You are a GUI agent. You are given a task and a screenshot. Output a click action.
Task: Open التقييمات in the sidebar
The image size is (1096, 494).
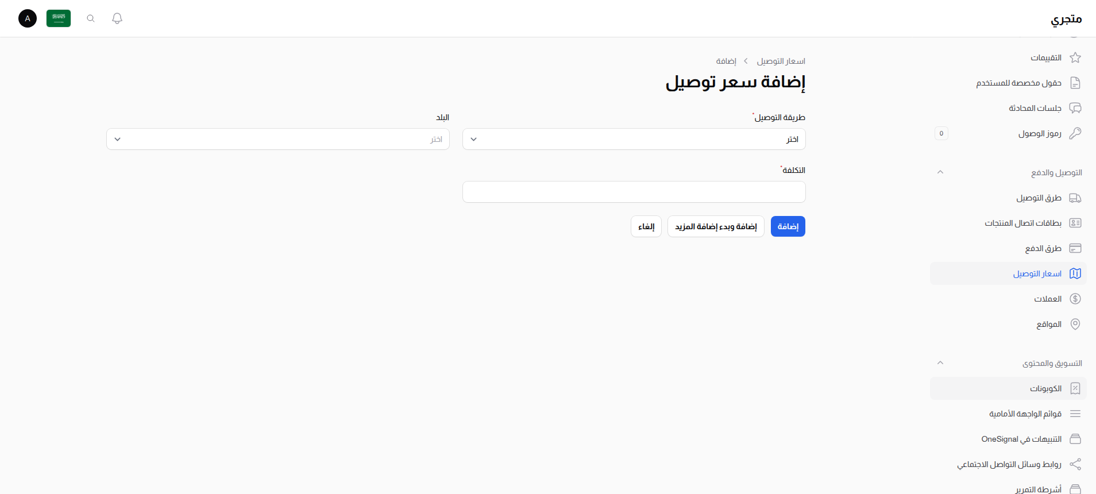coord(1008,57)
